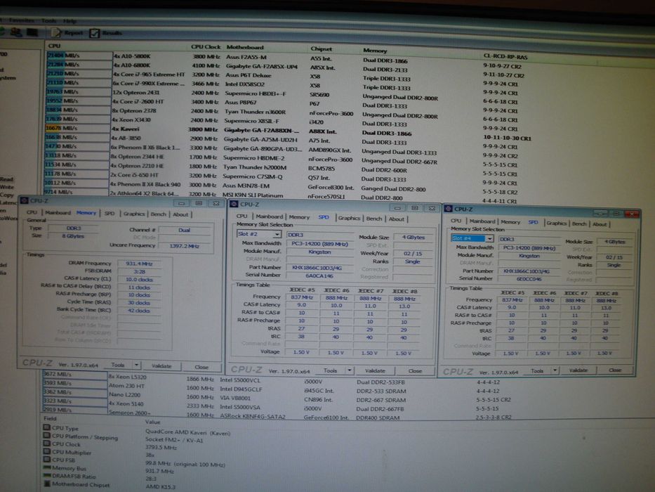655x492 pixels.
Task: Switch to Bench tab in CPU-Z Memory window
Action: pos(159,214)
